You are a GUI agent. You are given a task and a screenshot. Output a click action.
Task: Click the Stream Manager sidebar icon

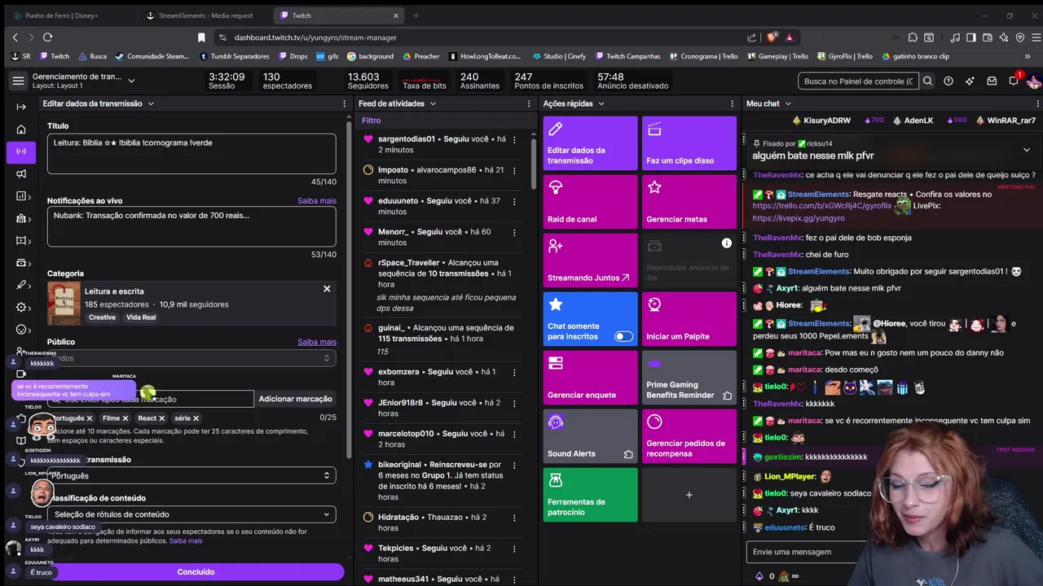(21, 151)
